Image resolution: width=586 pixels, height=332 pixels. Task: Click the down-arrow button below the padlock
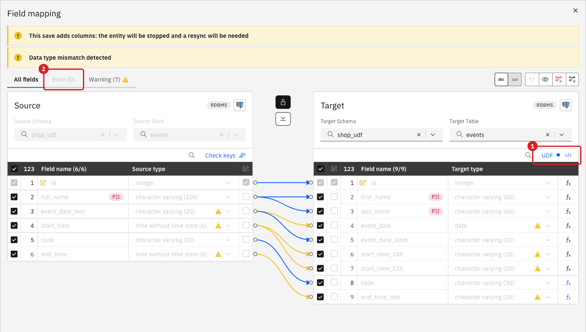pos(283,119)
